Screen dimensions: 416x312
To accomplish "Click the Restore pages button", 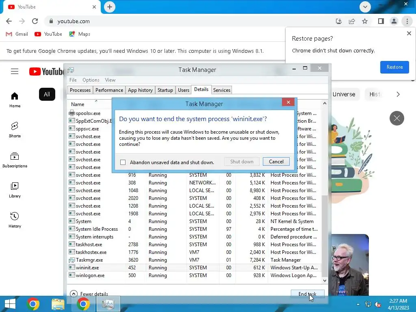I will [394, 67].
